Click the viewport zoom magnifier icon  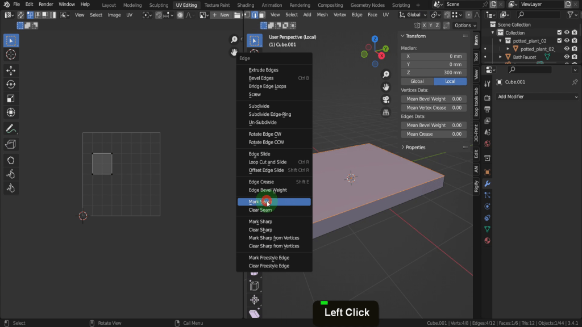click(x=386, y=74)
